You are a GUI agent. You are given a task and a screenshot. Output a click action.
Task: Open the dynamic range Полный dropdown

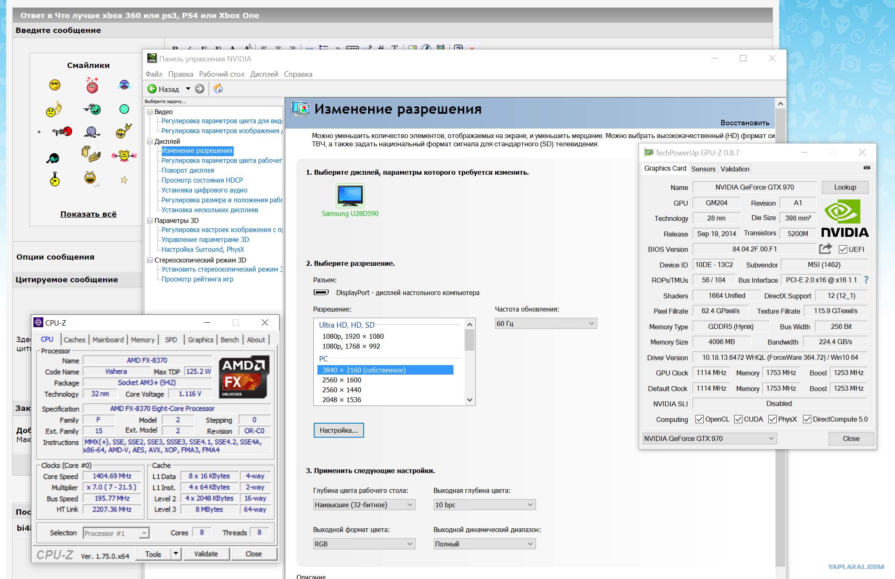484,544
